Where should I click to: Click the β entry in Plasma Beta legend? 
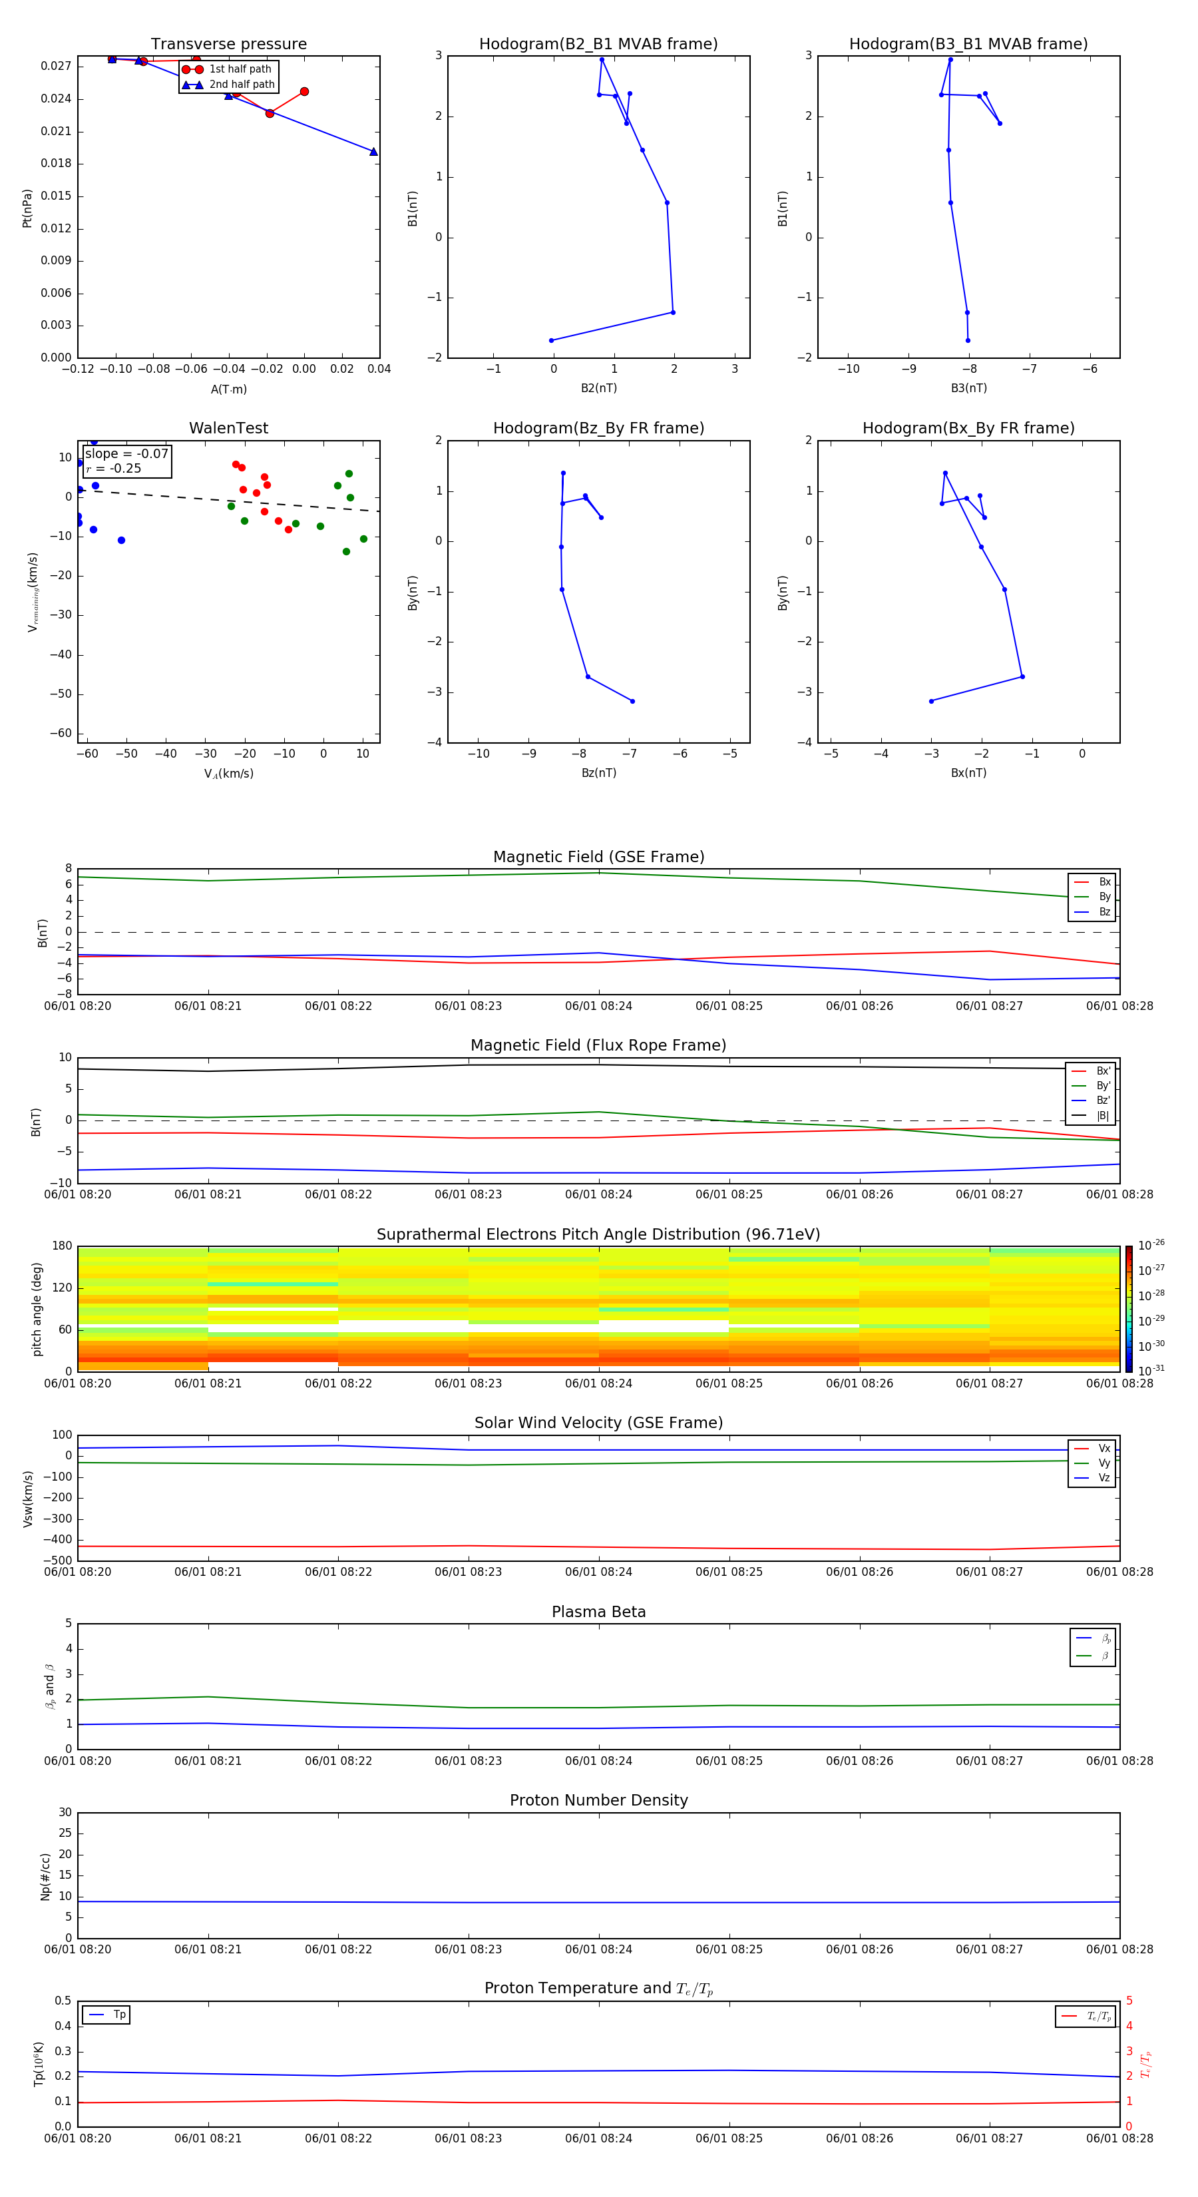pos(1093,1656)
